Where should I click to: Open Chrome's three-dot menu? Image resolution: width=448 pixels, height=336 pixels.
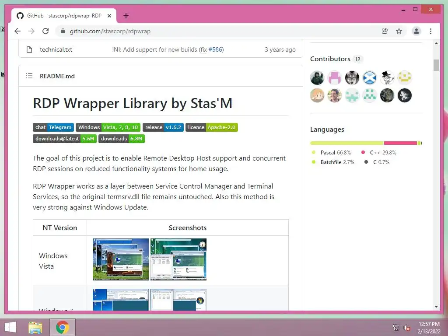click(x=430, y=31)
